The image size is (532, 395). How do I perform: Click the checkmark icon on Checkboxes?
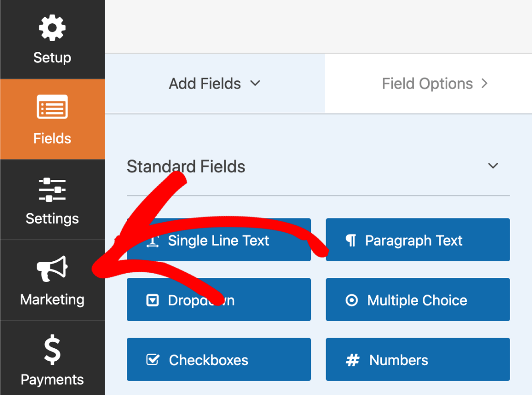coord(153,360)
